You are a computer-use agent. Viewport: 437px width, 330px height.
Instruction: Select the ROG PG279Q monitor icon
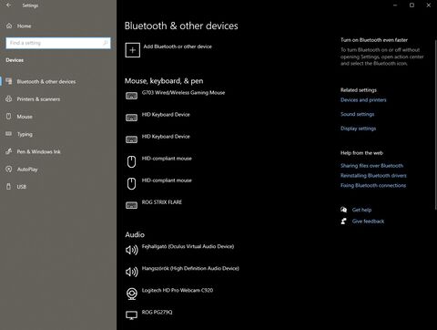click(131, 315)
